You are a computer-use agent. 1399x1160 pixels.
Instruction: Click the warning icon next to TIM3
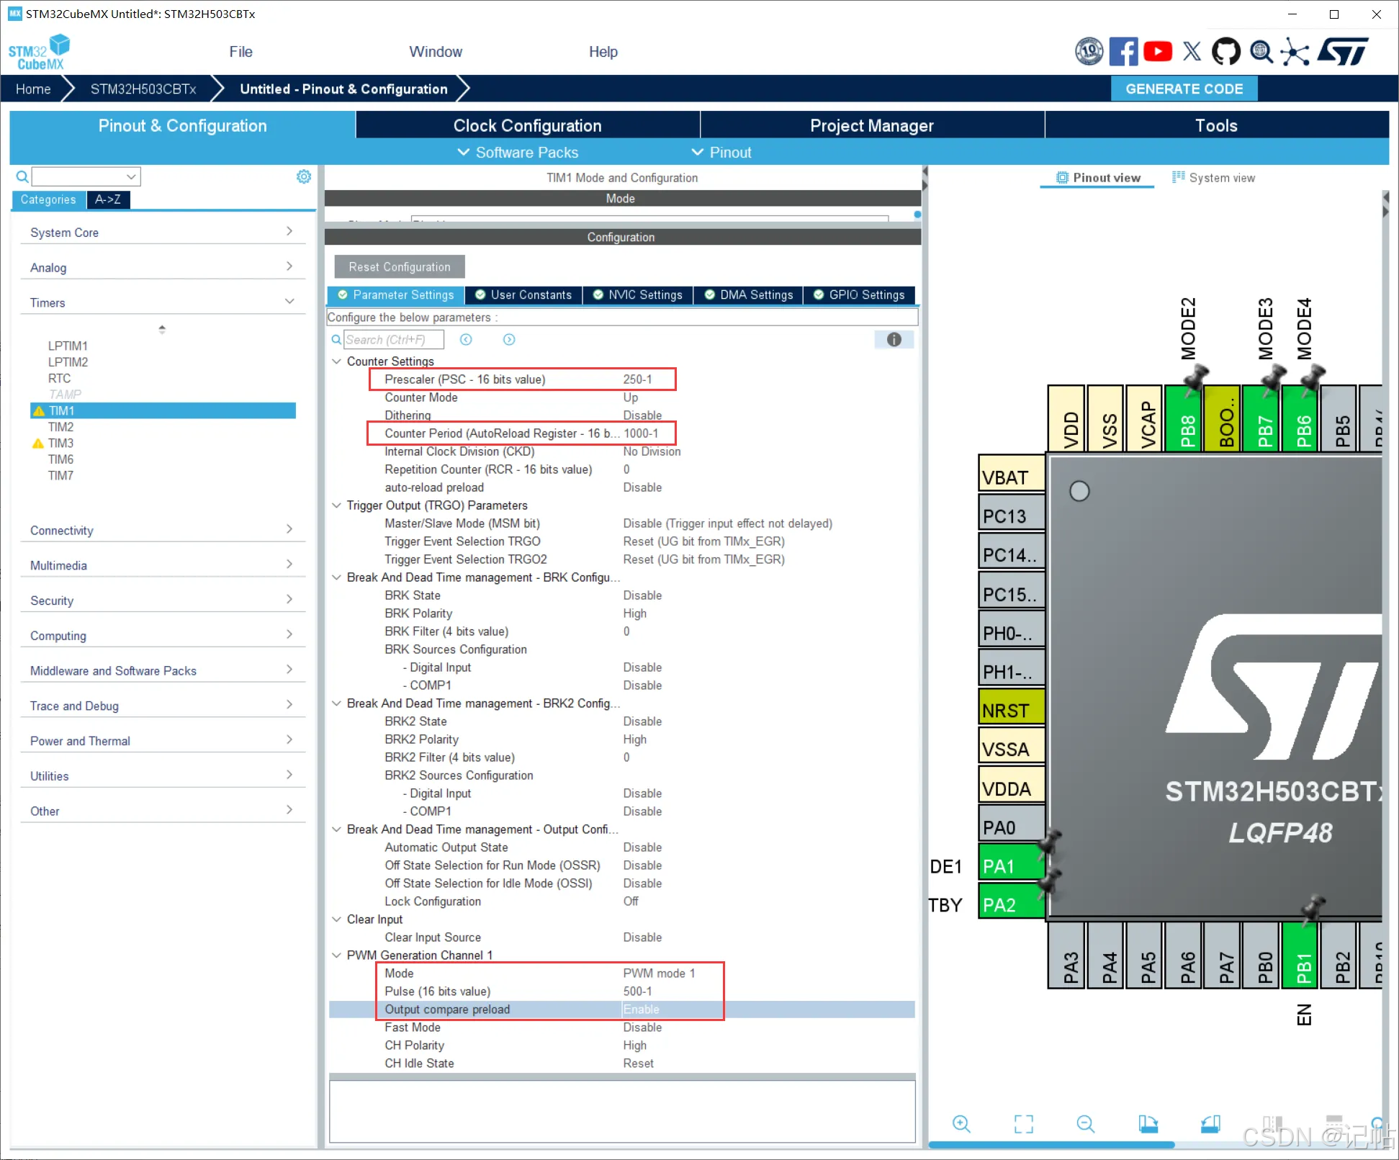(38, 444)
